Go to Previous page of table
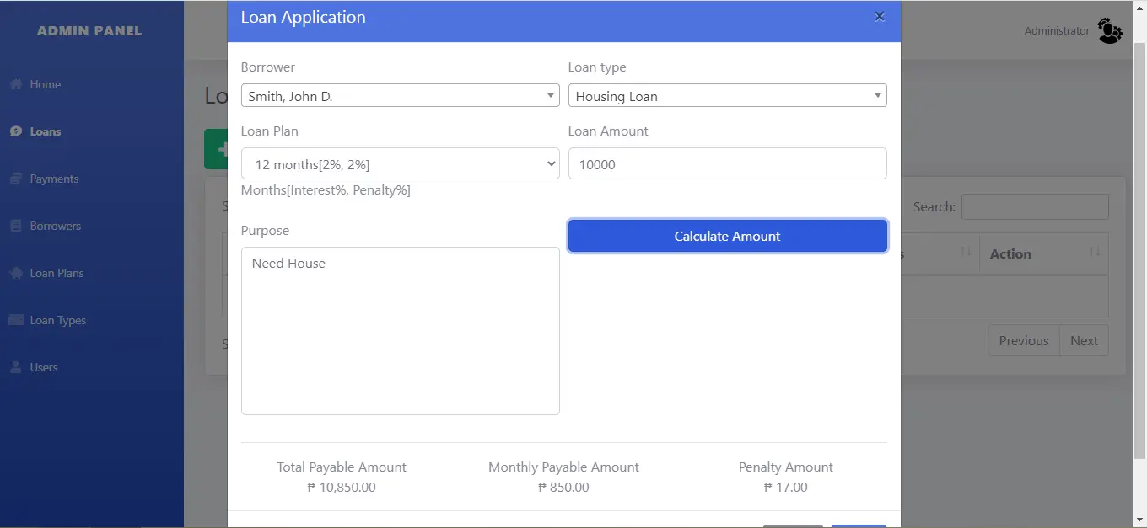This screenshot has width=1147, height=528. (1023, 341)
